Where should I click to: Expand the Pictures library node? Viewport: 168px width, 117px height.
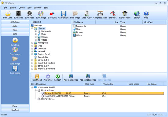[x=35, y=37]
